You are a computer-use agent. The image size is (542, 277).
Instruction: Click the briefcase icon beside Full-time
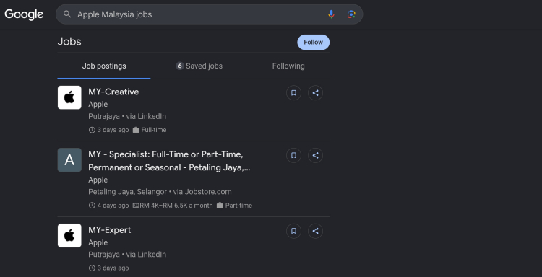[x=136, y=130]
